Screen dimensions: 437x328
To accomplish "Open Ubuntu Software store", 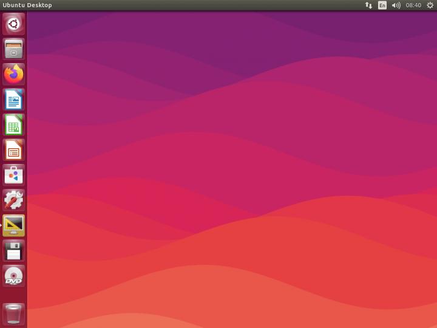I will coord(13,175).
